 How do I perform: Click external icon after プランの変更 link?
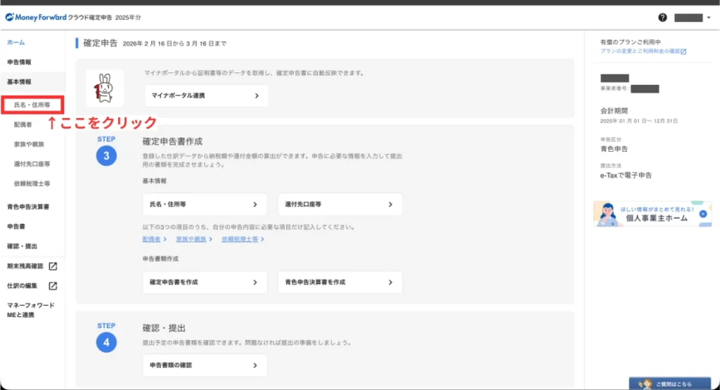[683, 51]
